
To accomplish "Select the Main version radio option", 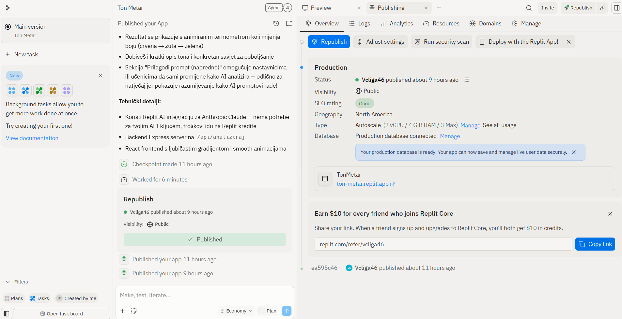I will pos(8,27).
